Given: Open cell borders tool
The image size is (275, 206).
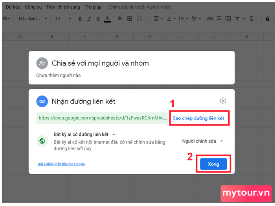Looking at the screenshot, I should pyautogui.click(x=130, y=18).
